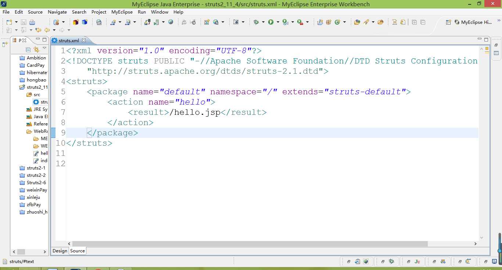Open the File menu
Viewport: 502px width, 270px height.
coord(6,12)
